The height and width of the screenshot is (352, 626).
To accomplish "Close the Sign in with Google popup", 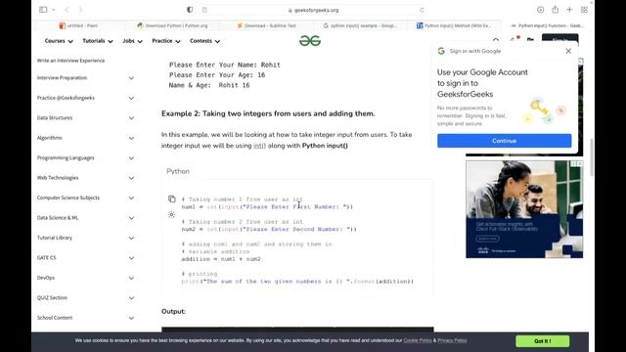I will (568, 51).
